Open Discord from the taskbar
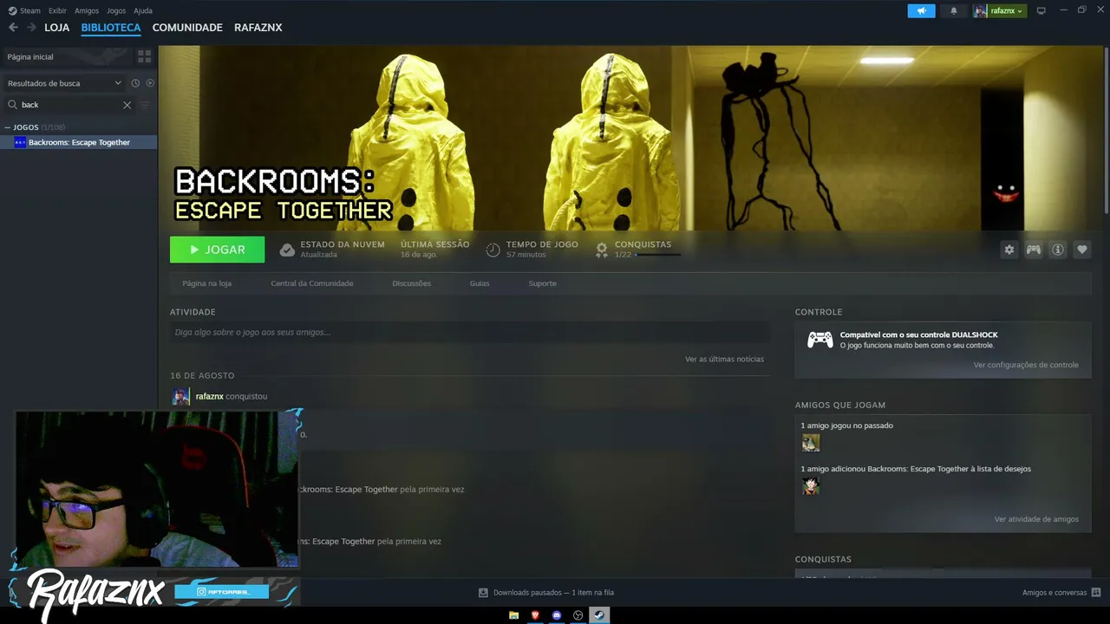 (557, 615)
